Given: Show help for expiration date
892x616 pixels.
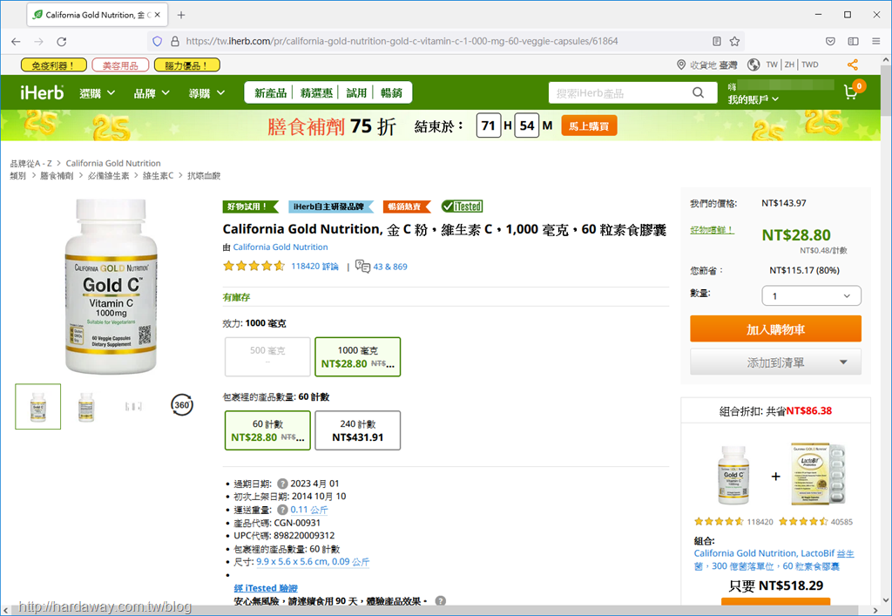Looking at the screenshot, I should 282,484.
